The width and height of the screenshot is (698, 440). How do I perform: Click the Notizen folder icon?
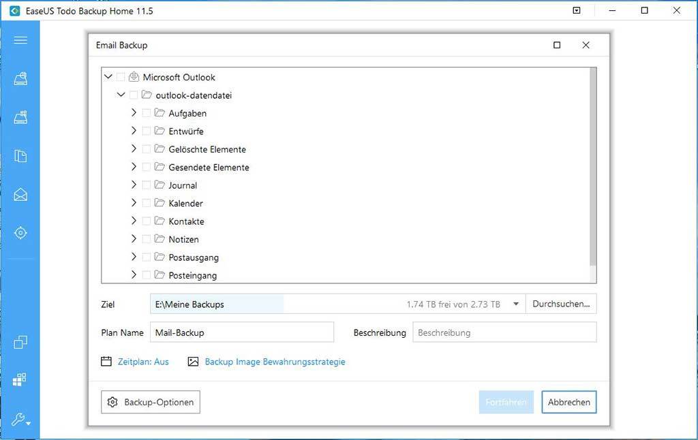[160, 239]
